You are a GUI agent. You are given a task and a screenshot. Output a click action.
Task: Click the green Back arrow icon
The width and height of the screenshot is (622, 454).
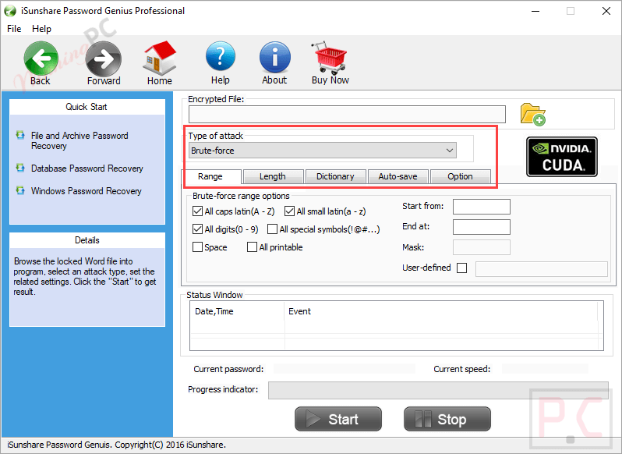[x=41, y=59]
